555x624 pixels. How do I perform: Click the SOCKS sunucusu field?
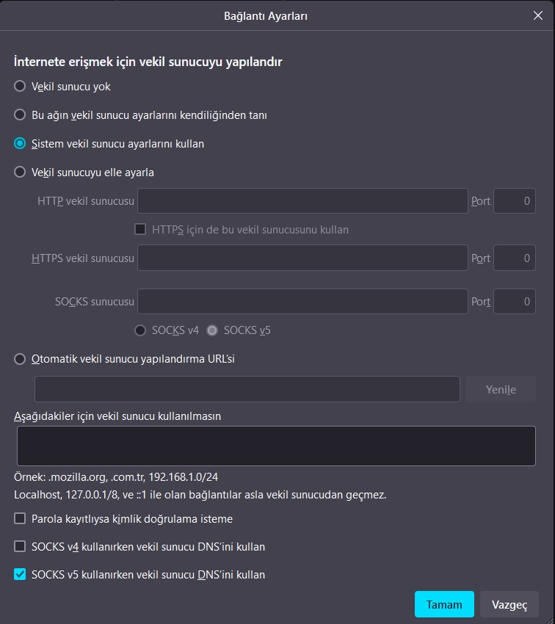pyautogui.click(x=302, y=302)
